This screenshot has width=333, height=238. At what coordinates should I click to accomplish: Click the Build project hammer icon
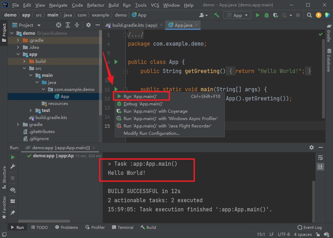coord(216,15)
